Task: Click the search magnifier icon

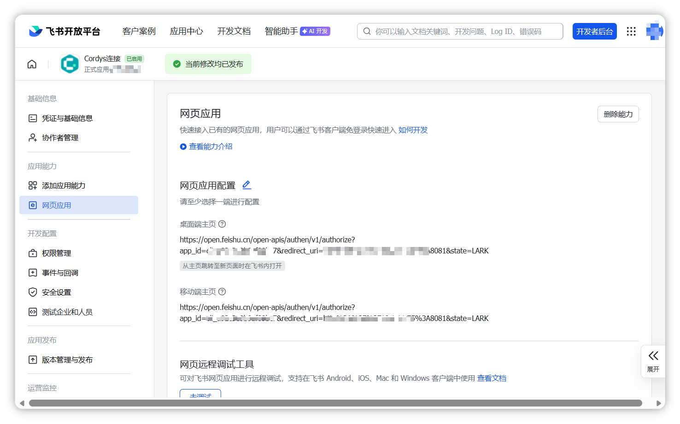Action: click(x=367, y=31)
